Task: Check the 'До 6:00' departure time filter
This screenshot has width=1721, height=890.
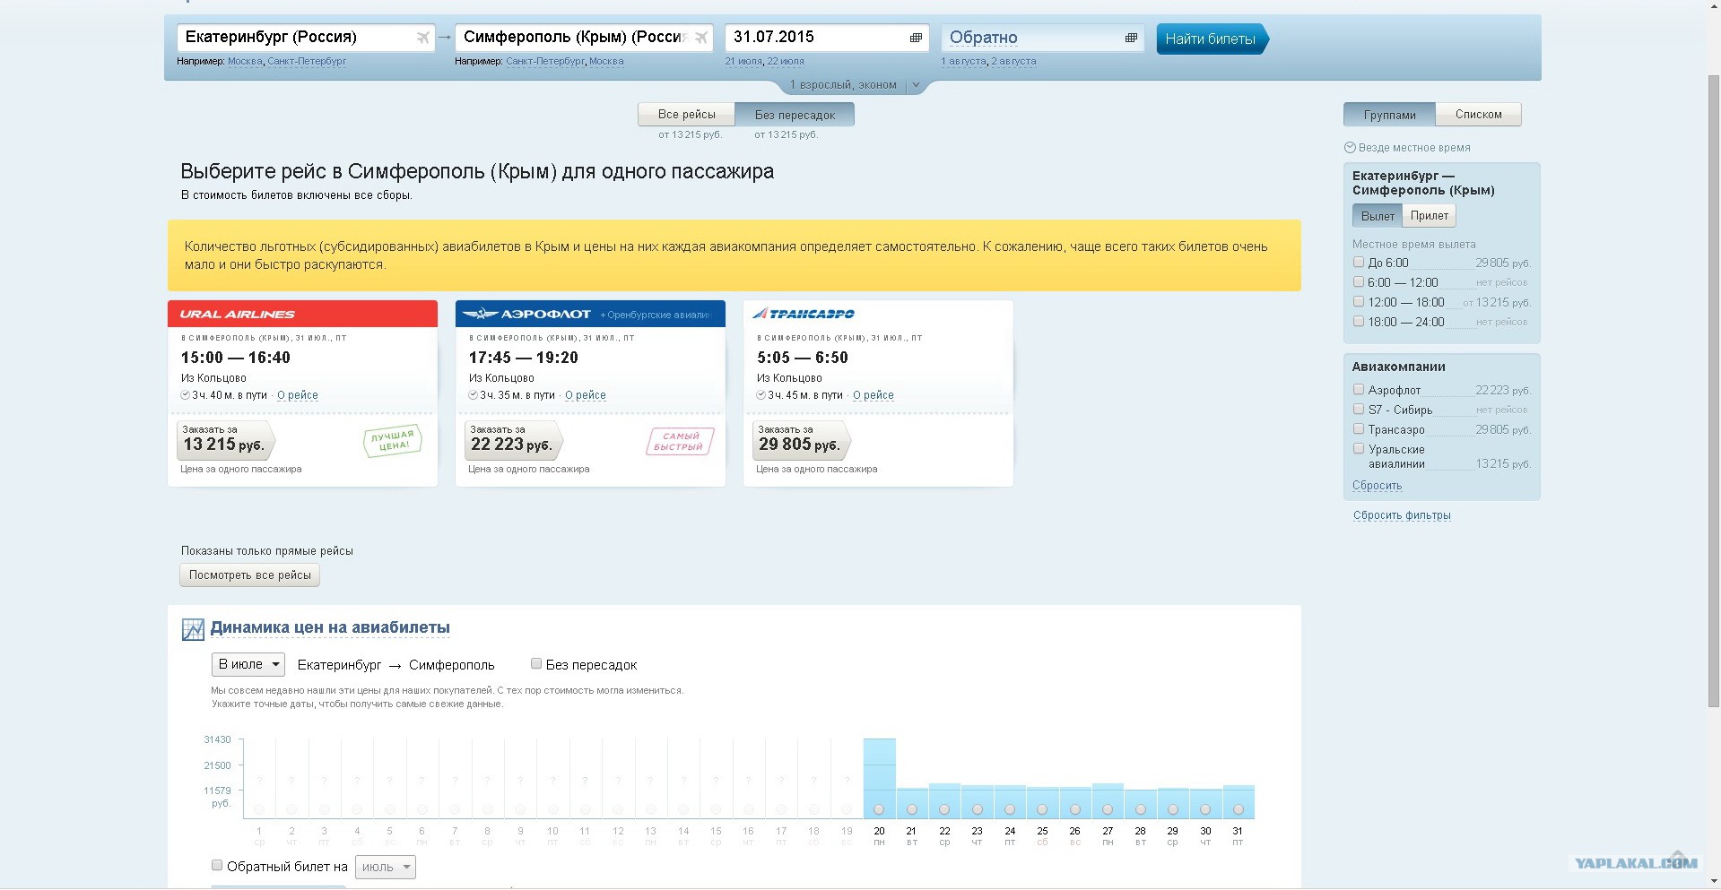Action: click(1358, 263)
